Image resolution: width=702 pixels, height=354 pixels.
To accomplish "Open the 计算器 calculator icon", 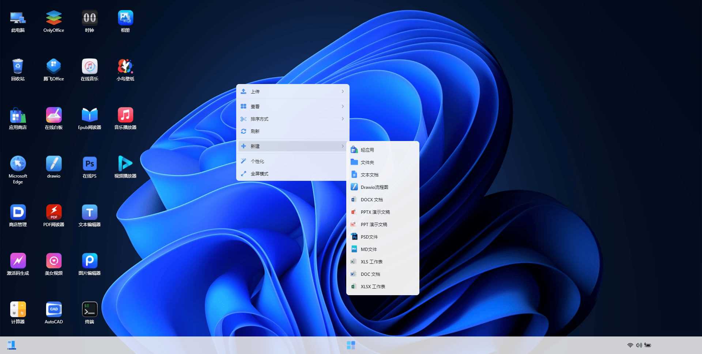I will tap(18, 309).
